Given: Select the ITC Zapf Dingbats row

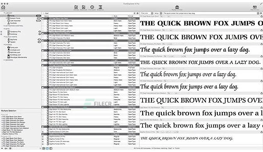Looking at the screenshot, I should click(x=90, y=68).
